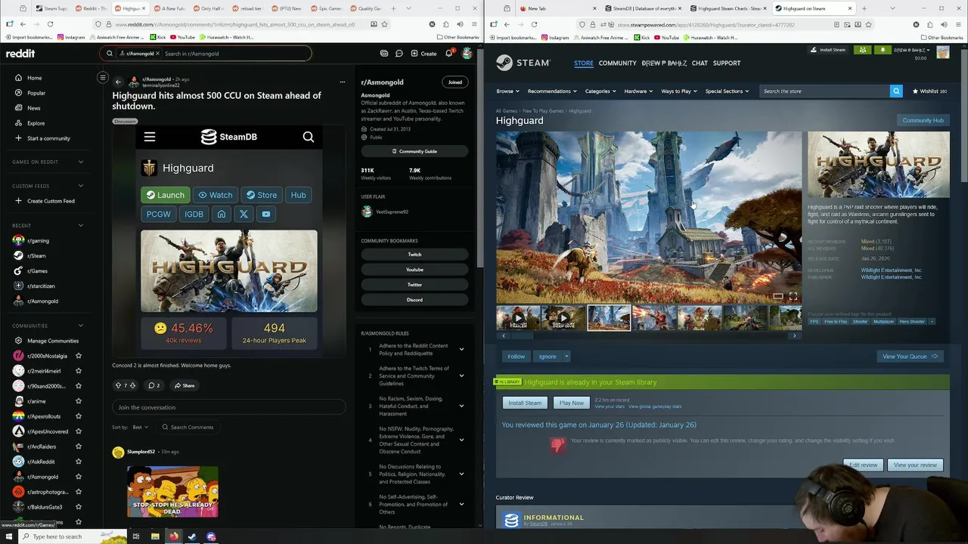Click the Reddit logo
The image size is (968, 544).
click(x=20, y=54)
